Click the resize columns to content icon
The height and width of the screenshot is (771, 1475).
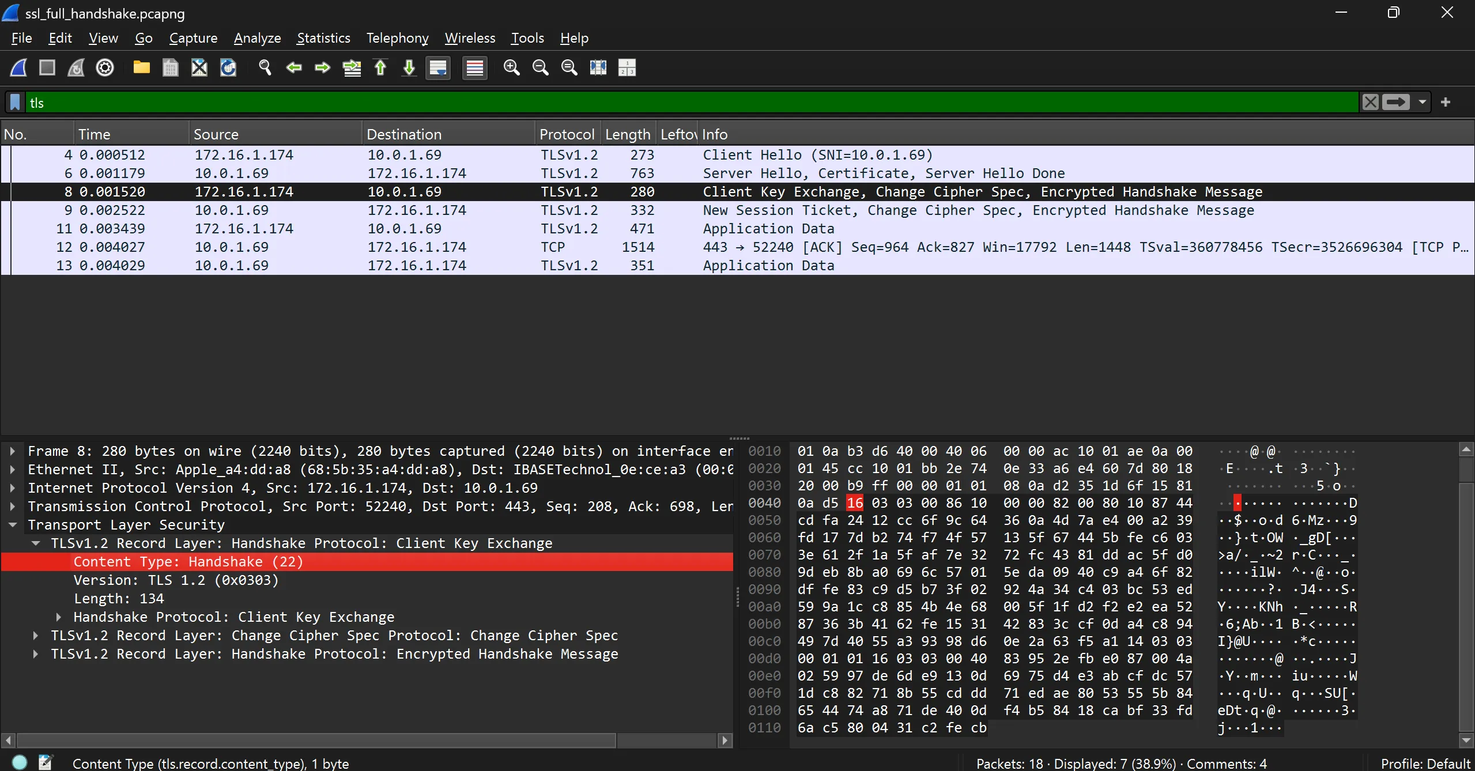point(598,68)
